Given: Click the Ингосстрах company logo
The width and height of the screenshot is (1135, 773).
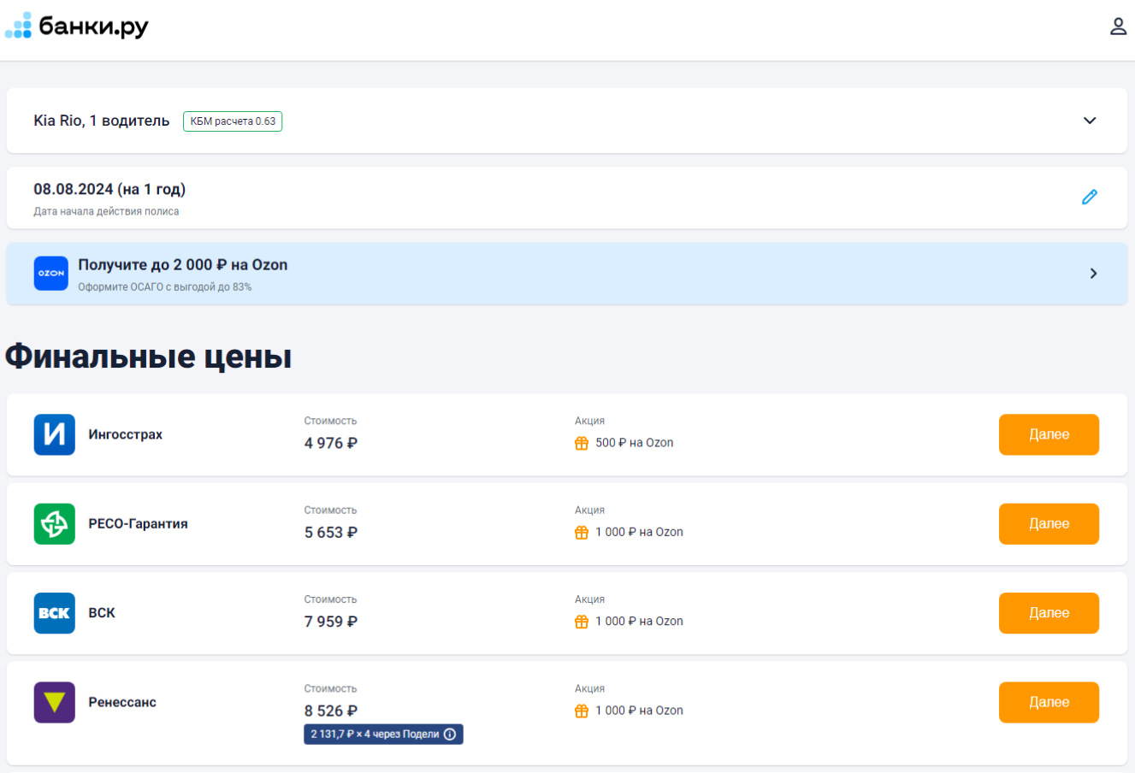Looking at the screenshot, I should [55, 434].
